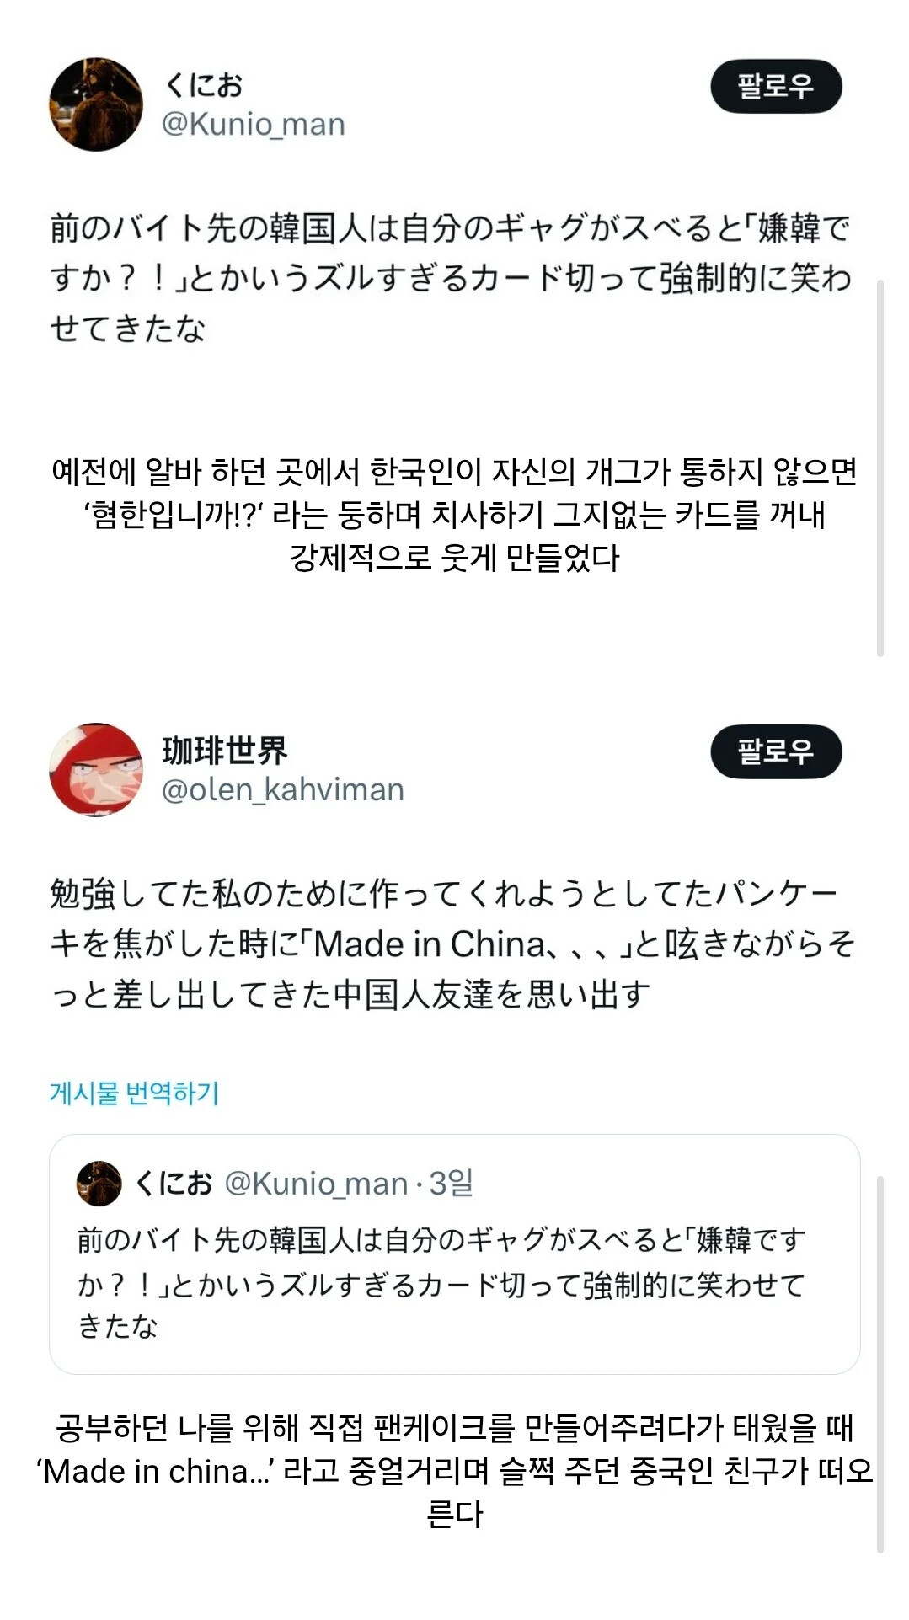Click the 珈琲世界 display name
Screen dimensions: 909x1620
click(225, 751)
